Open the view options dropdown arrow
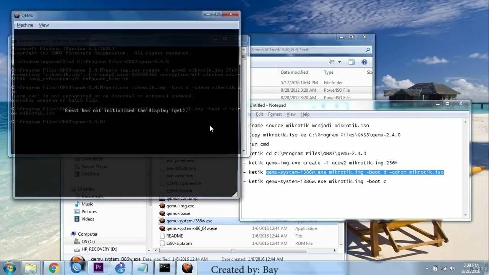This screenshot has height=275, width=489. [x=339, y=62]
